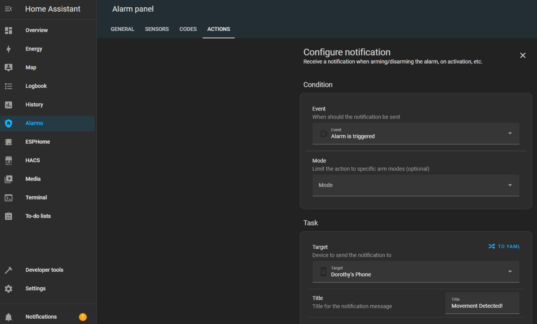
Task: Open the Overview dashboard icon
Action: point(9,30)
